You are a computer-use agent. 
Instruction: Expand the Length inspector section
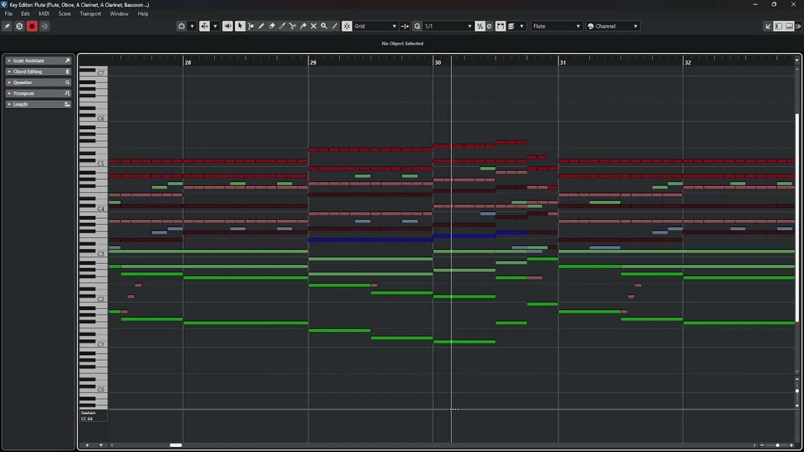[38, 104]
